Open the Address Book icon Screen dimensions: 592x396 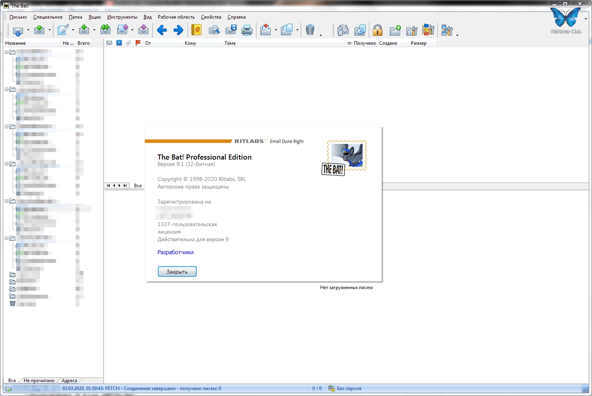(x=196, y=30)
